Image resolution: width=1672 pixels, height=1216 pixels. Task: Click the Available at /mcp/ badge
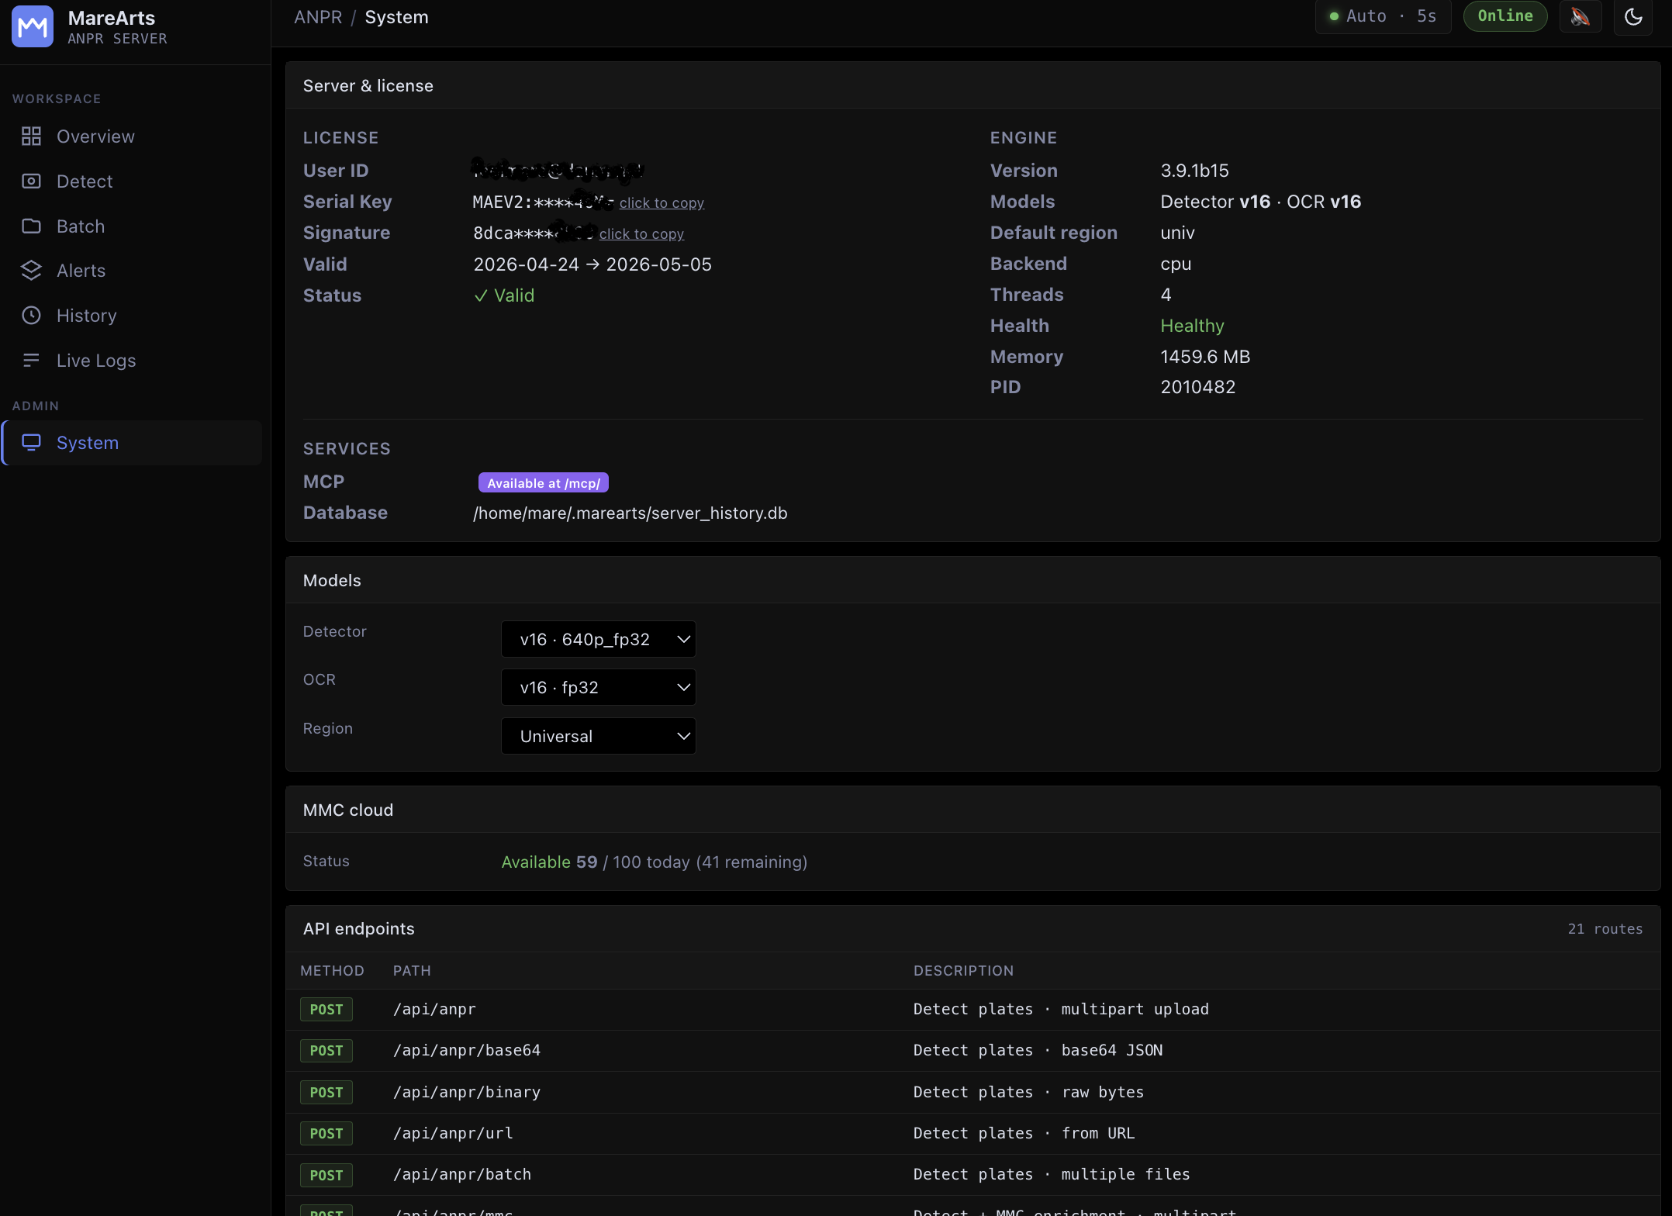(x=544, y=483)
